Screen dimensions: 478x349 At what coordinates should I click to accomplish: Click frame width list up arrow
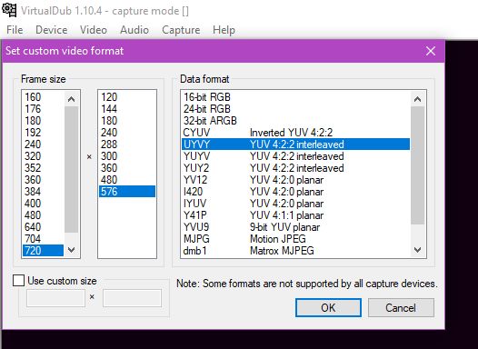click(x=71, y=99)
